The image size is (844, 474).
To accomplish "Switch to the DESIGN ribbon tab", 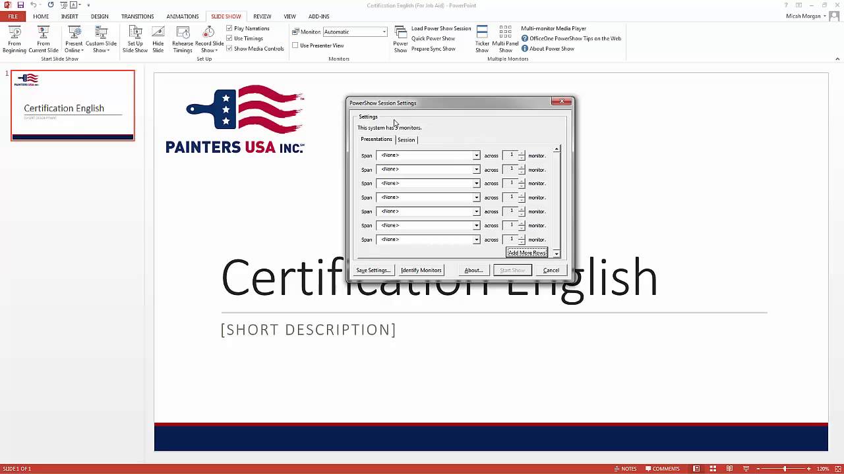I will (x=100, y=16).
